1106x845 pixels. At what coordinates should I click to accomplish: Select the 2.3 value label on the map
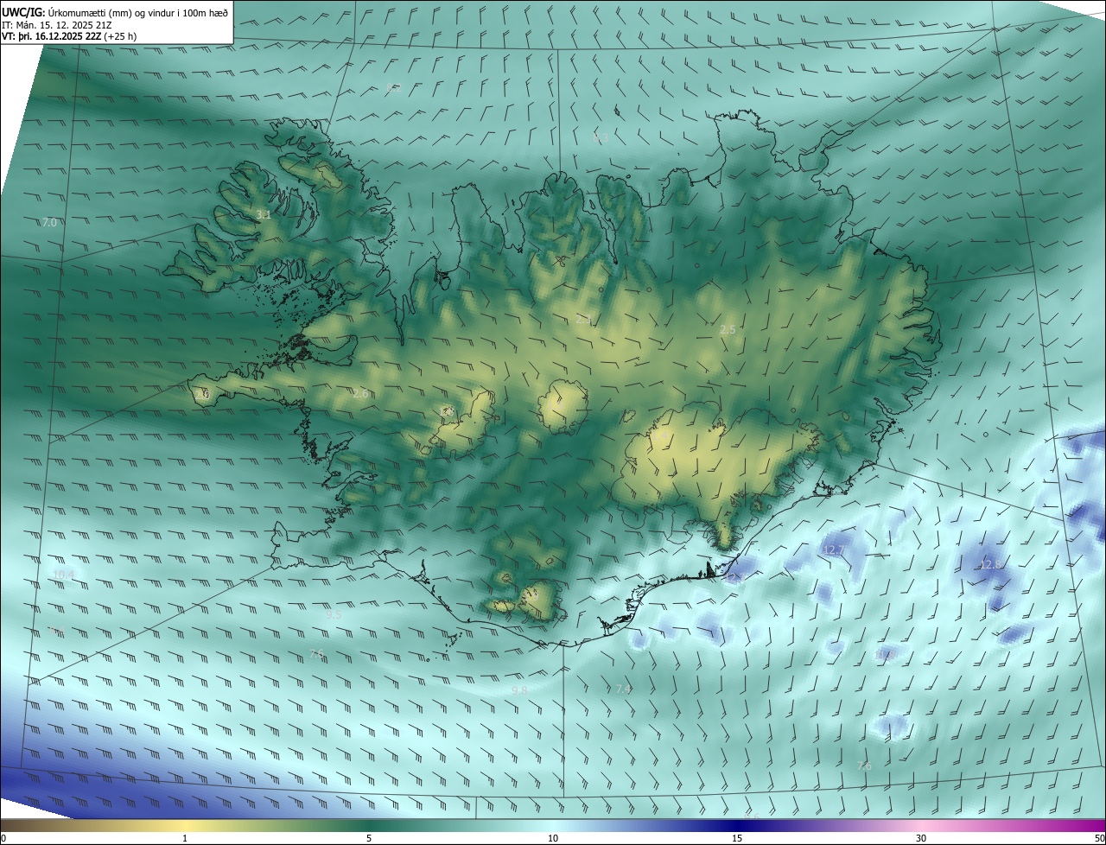click(584, 320)
